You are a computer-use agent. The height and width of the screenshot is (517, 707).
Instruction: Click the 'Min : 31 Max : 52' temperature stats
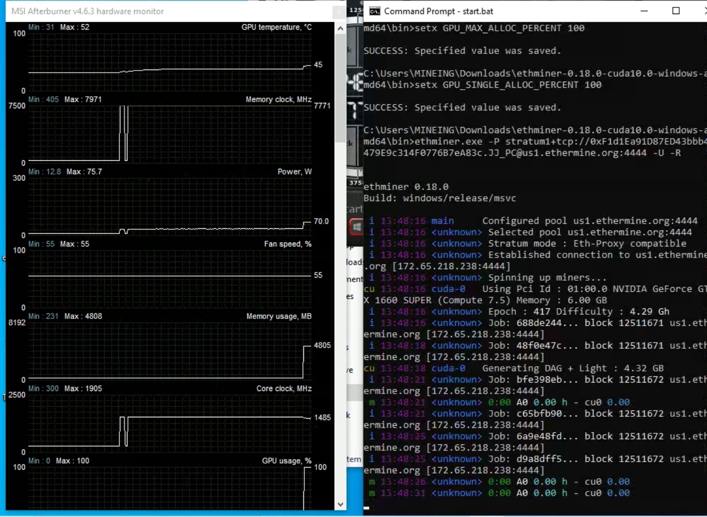coord(59,27)
